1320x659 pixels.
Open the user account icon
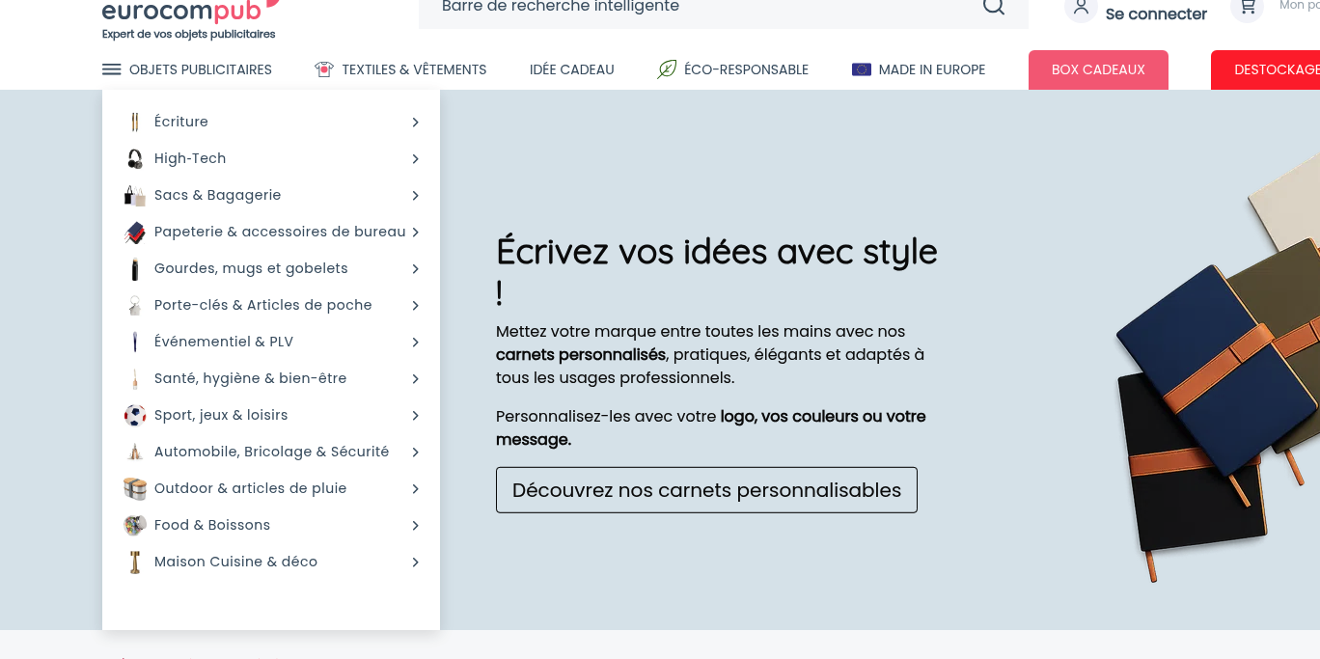pyautogui.click(x=1081, y=9)
